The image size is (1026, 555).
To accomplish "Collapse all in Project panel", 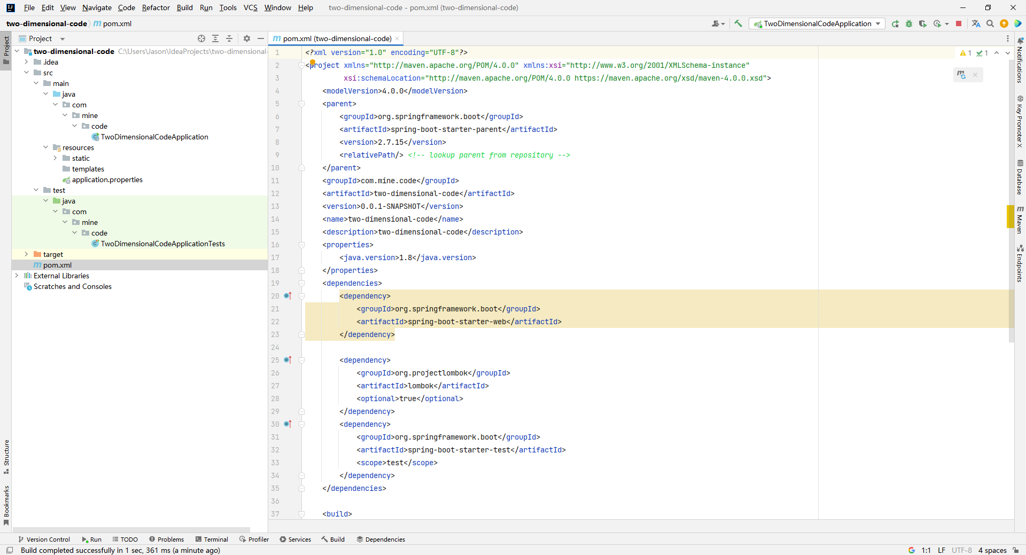I will click(x=229, y=38).
